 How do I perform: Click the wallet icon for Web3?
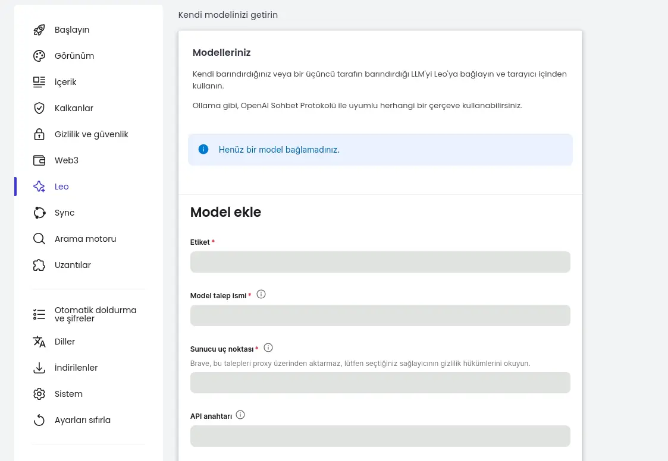39,160
